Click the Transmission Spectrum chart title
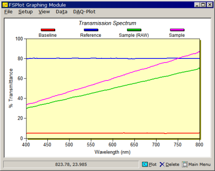 click(x=107, y=23)
